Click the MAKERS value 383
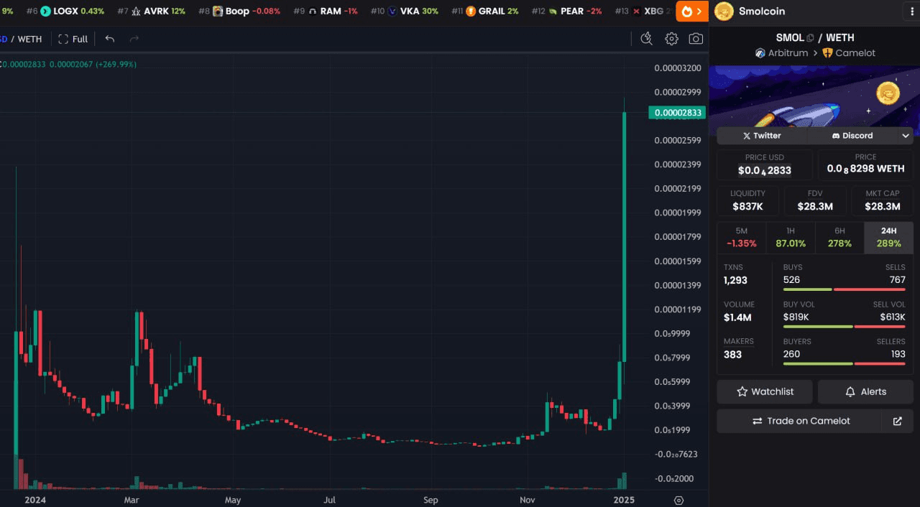 [x=732, y=354]
